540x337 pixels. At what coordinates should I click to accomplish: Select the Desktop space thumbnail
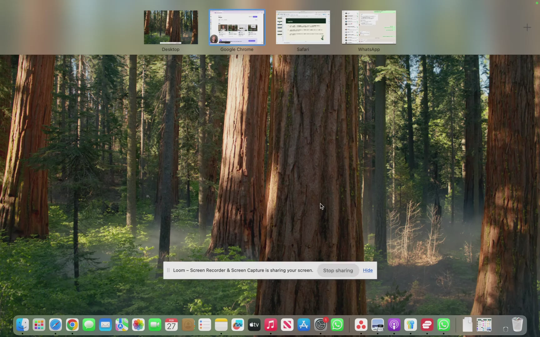(x=171, y=27)
